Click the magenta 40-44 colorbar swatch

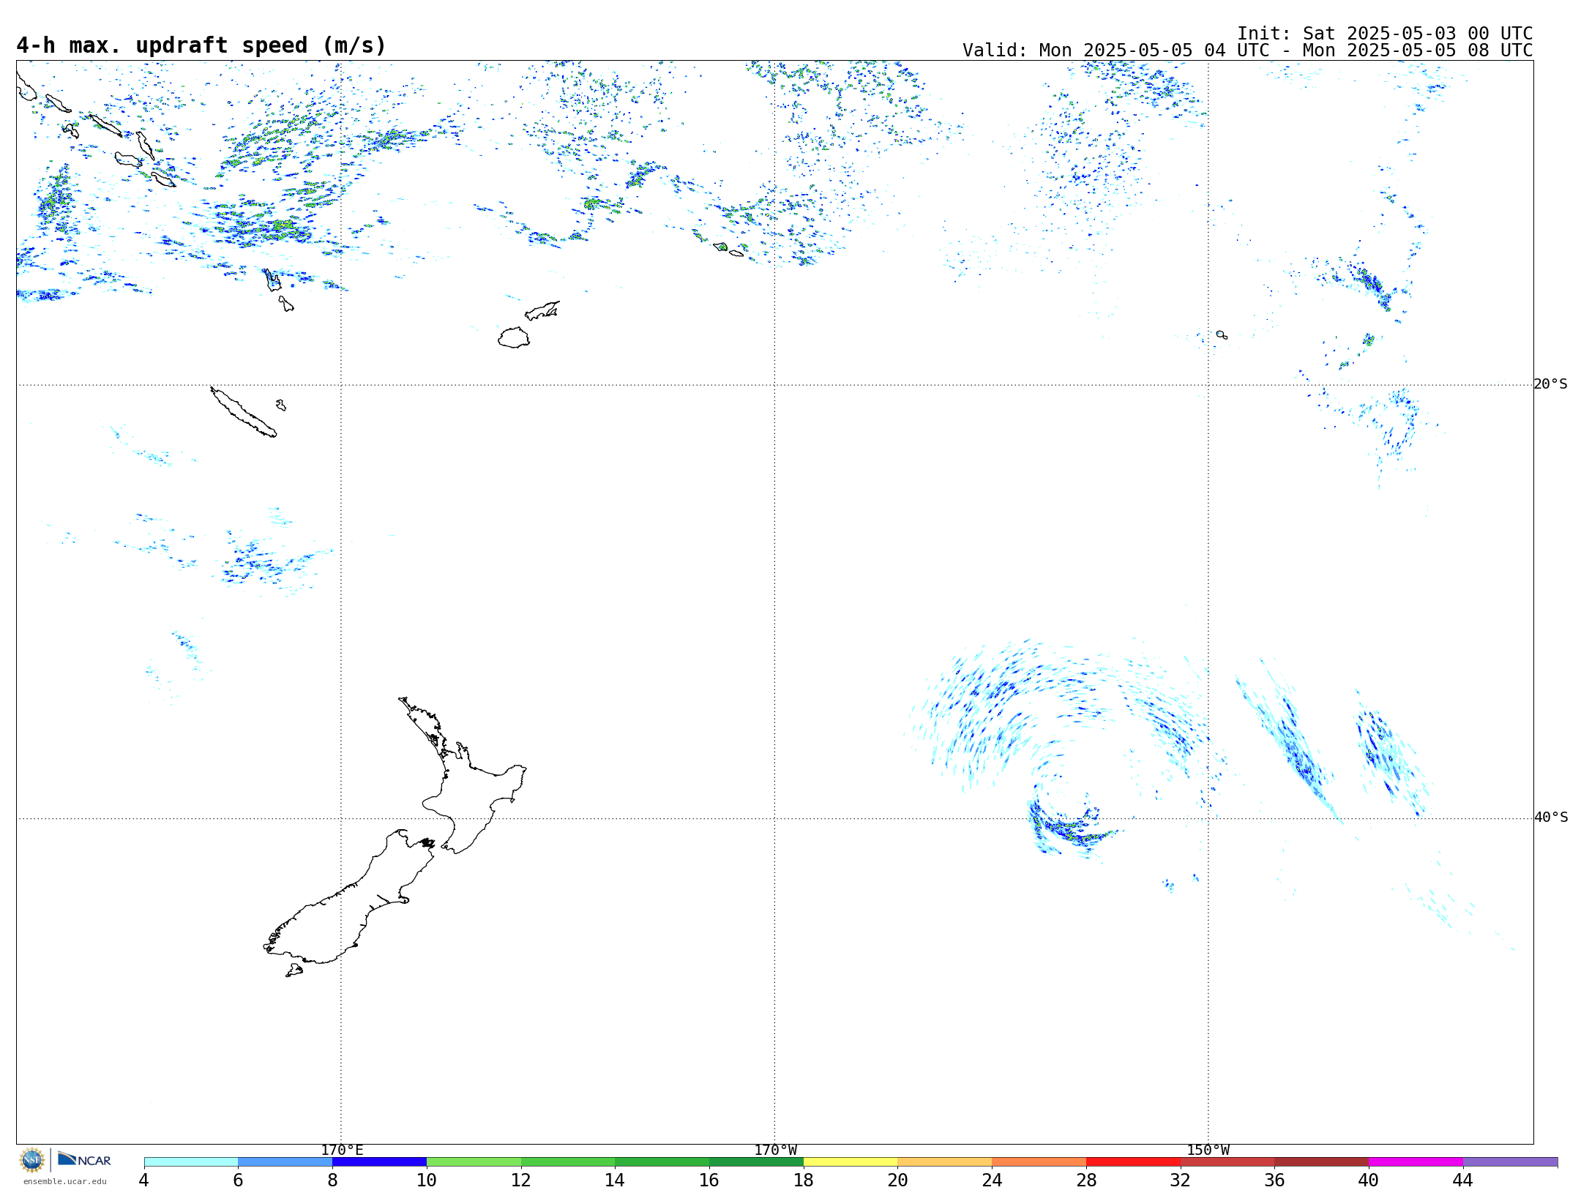(1416, 1161)
